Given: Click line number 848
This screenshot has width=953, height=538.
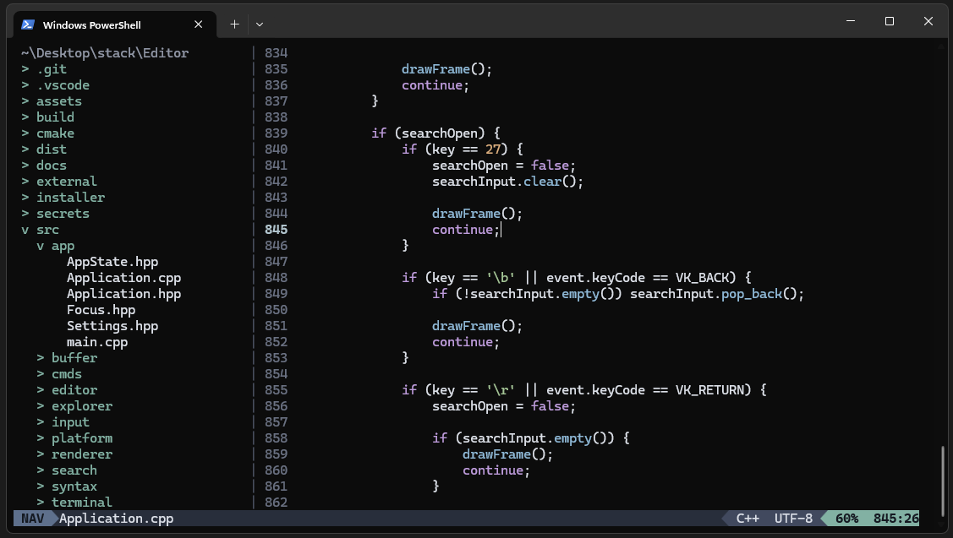Looking at the screenshot, I should click(276, 278).
